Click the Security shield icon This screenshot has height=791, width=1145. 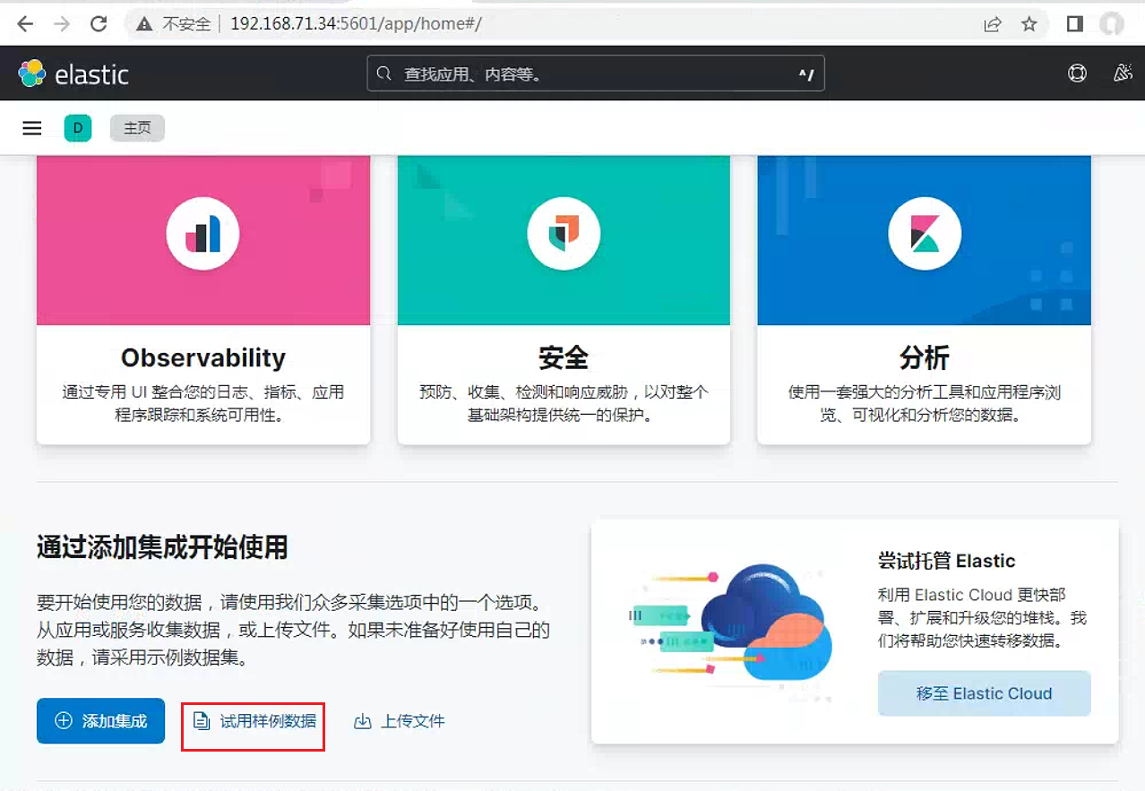click(x=564, y=234)
